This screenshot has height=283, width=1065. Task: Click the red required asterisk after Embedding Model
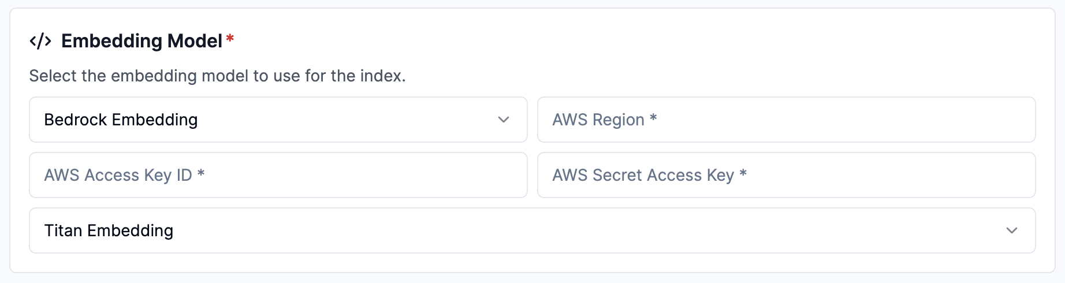[x=230, y=39]
